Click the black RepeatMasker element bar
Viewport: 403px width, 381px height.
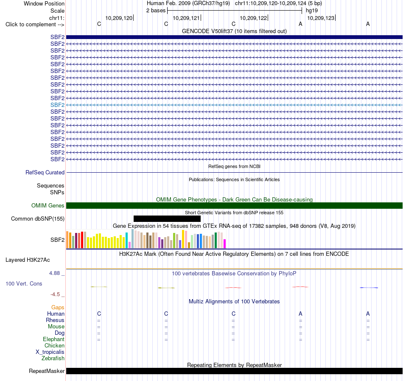coord(234,371)
